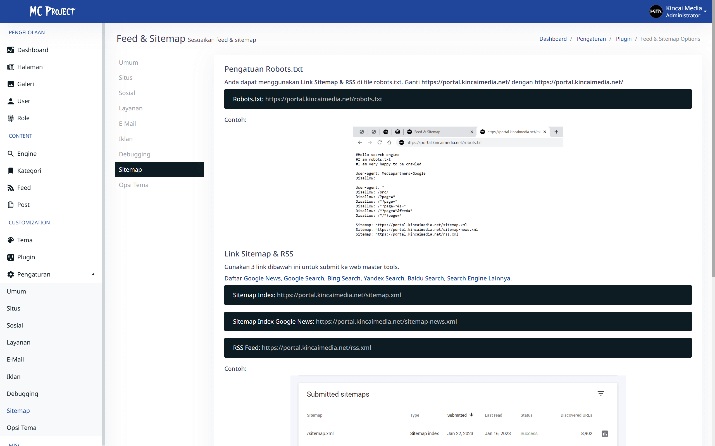The width and height of the screenshot is (715, 446).
Task: Sort sitemaps by the Submitted column arrow
Action: point(471,415)
